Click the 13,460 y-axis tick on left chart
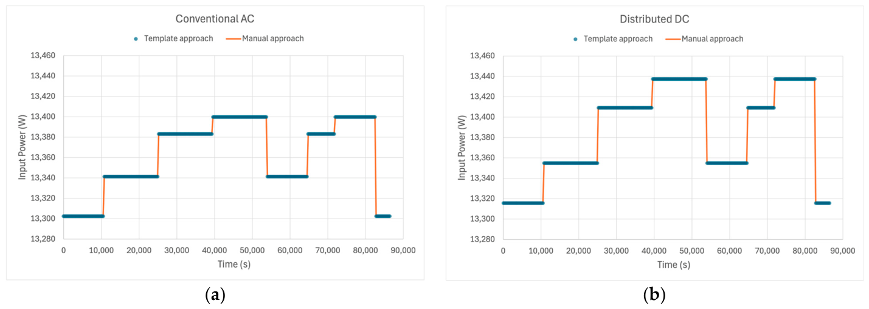The image size is (869, 309). click(x=43, y=56)
